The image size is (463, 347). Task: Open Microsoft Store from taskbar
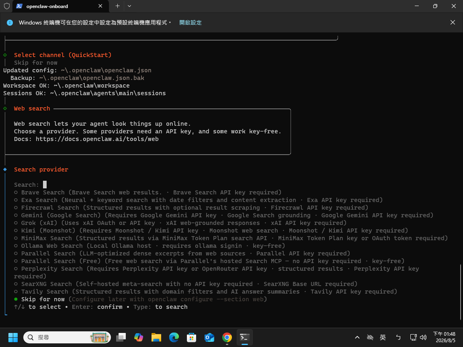coord(192,337)
